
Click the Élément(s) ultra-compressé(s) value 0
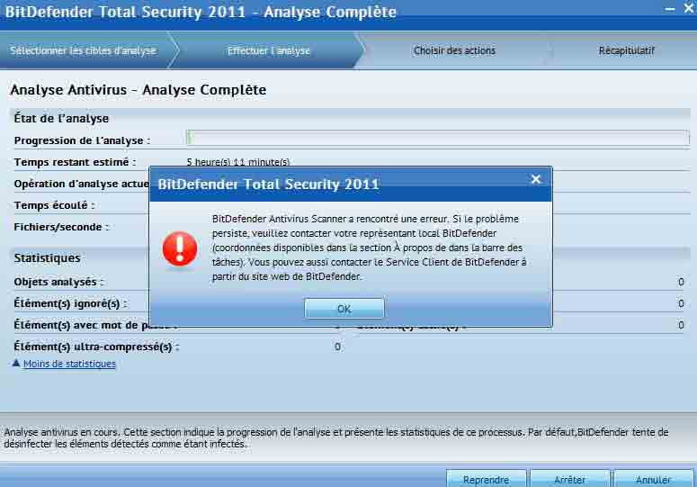(x=337, y=347)
